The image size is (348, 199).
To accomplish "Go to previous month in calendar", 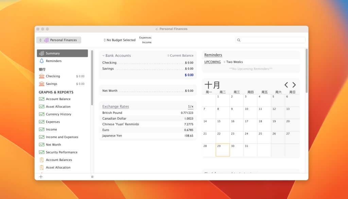I will click(x=286, y=85).
